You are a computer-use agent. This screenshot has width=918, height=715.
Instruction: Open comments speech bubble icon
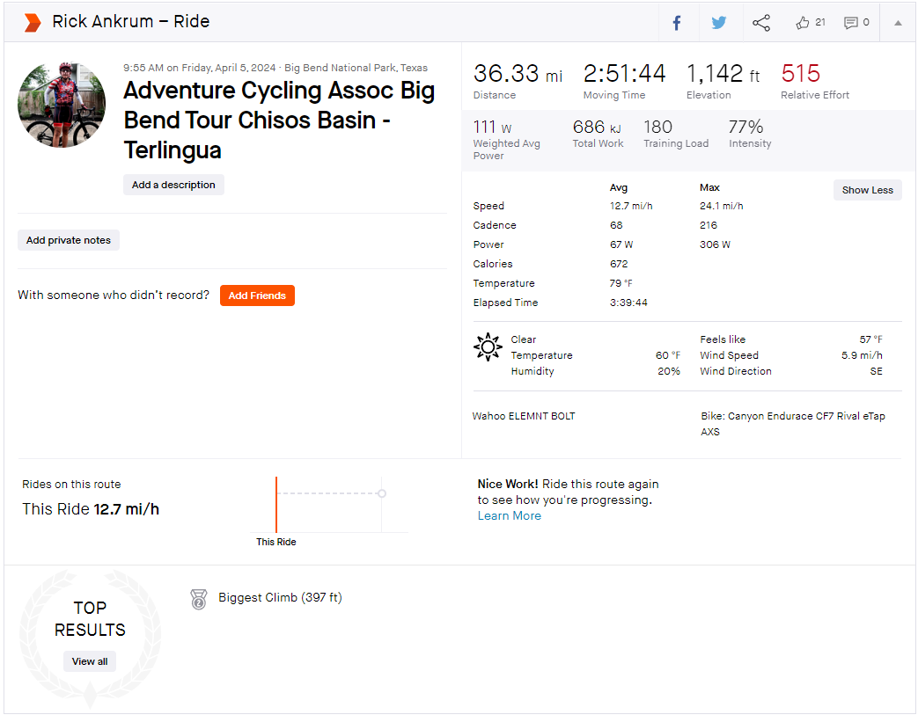[851, 23]
